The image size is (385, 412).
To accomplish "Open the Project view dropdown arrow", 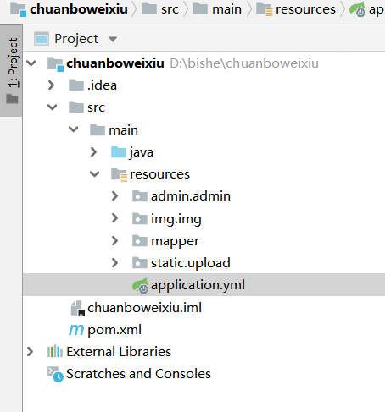I will pyautogui.click(x=113, y=39).
